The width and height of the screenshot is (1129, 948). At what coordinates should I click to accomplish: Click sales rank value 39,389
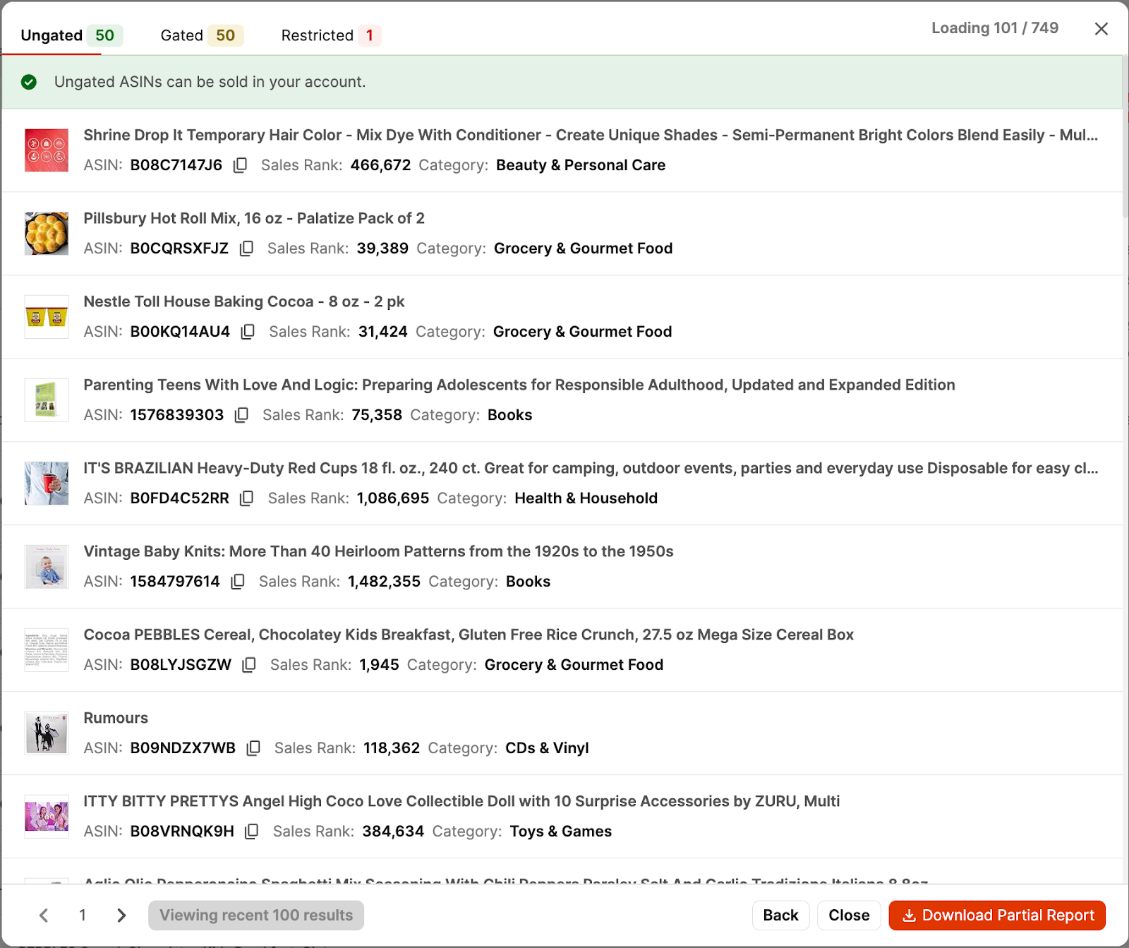(382, 248)
